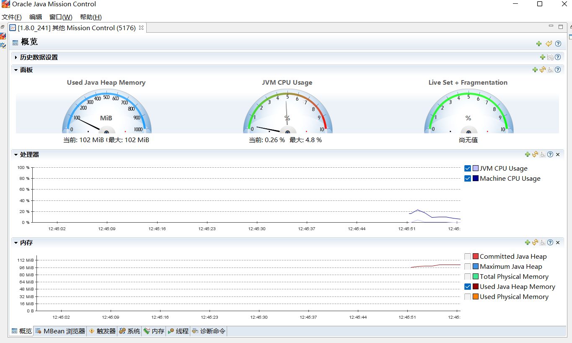Viewport: 572px width, 343px height.
Task: Add attribute with 处理器 plus icon
Action: pos(528,155)
